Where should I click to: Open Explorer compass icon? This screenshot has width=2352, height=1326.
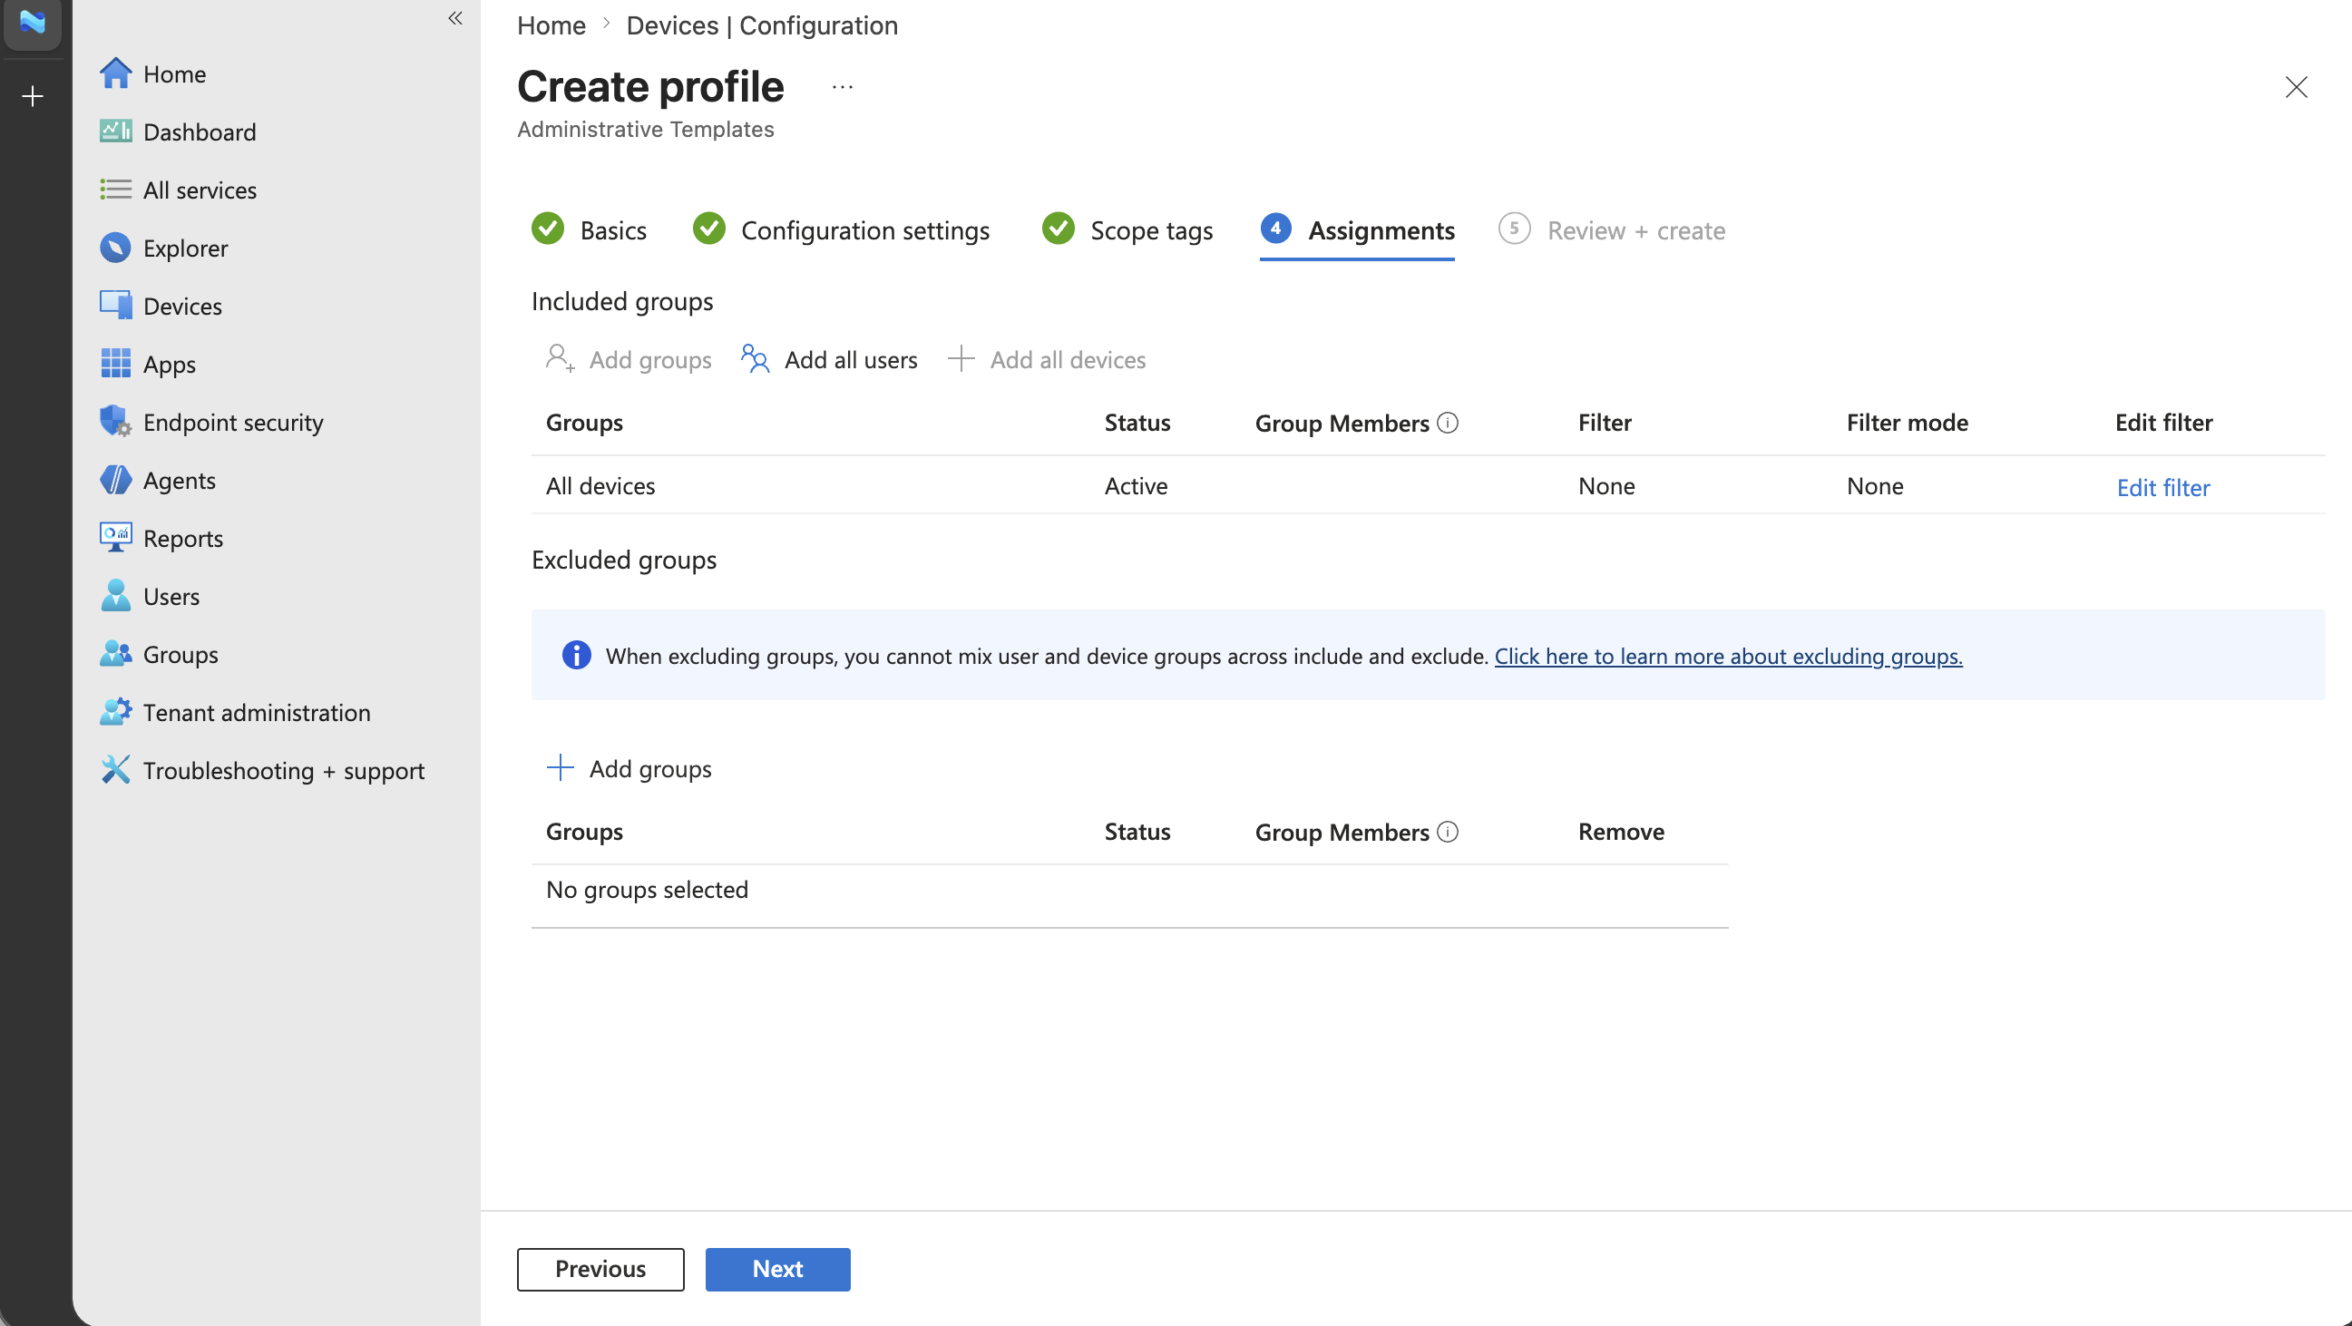115,248
